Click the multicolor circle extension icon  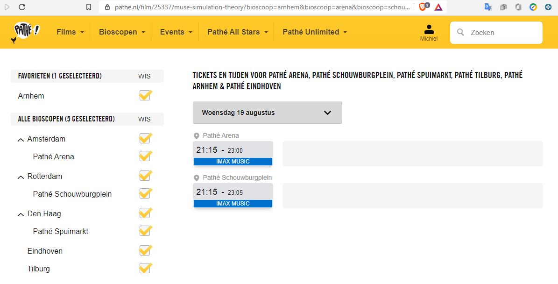coord(533,7)
